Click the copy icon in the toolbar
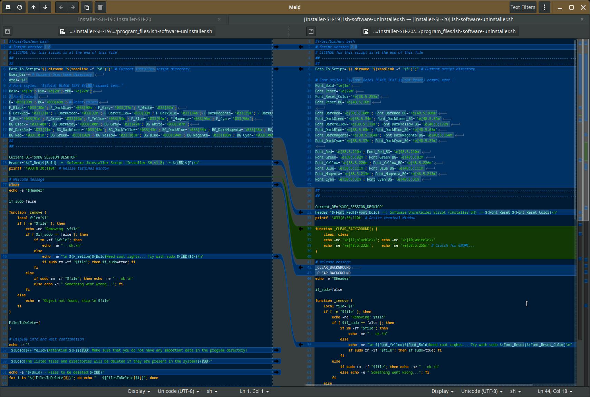 (x=87, y=7)
